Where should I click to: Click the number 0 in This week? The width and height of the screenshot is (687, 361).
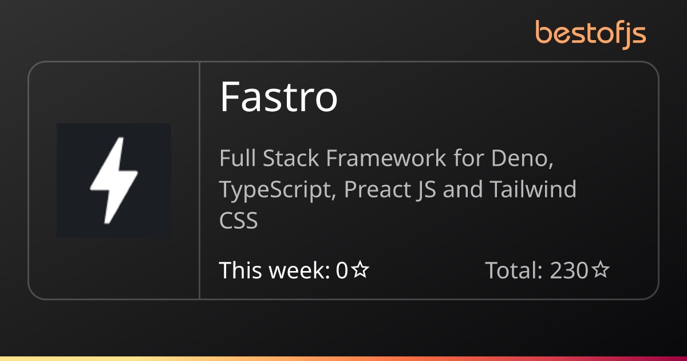(x=342, y=270)
